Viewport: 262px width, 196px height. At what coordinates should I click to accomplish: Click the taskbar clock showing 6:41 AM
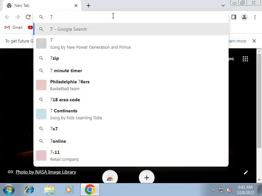(245, 190)
